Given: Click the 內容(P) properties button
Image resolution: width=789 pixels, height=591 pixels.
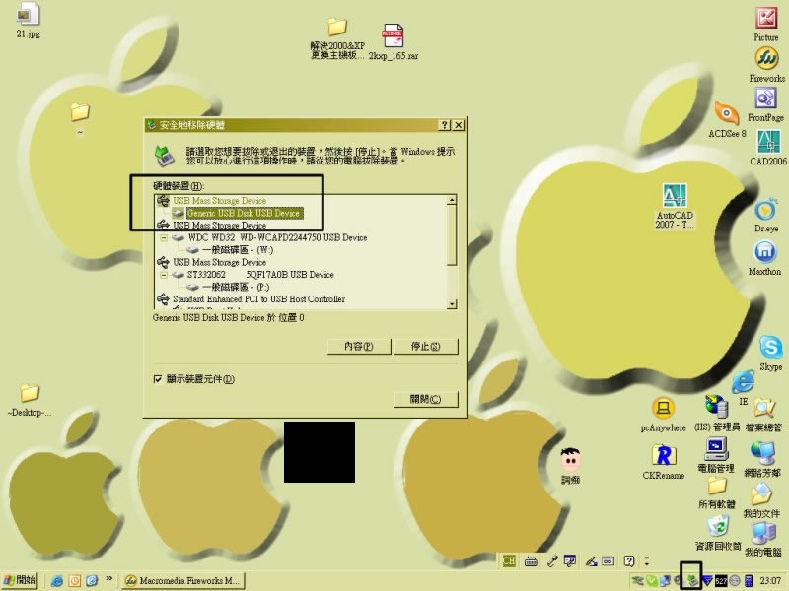Looking at the screenshot, I should click(x=359, y=347).
